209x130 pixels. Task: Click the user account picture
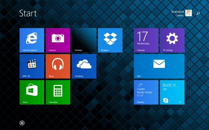189,13
